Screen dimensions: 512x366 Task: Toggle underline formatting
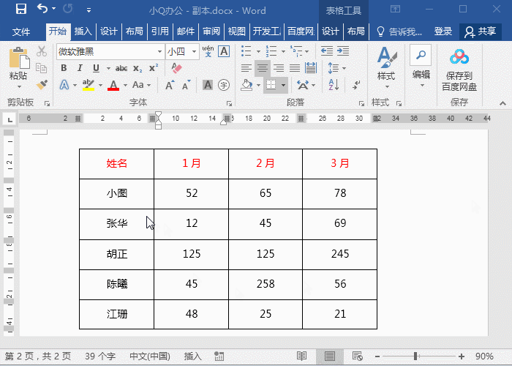click(x=96, y=68)
